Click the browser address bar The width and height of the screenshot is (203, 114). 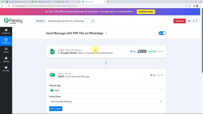coord(98,6)
